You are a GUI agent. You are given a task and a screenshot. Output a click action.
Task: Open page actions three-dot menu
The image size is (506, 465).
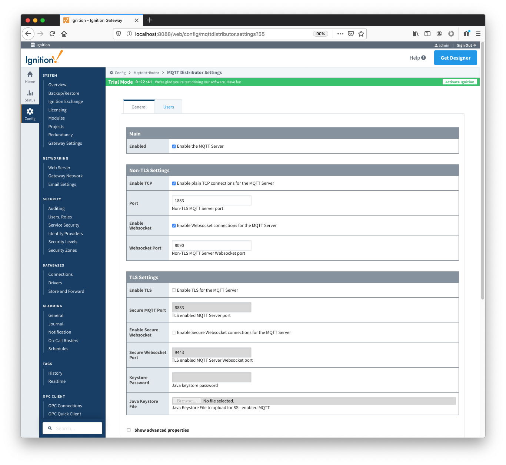pyautogui.click(x=340, y=34)
